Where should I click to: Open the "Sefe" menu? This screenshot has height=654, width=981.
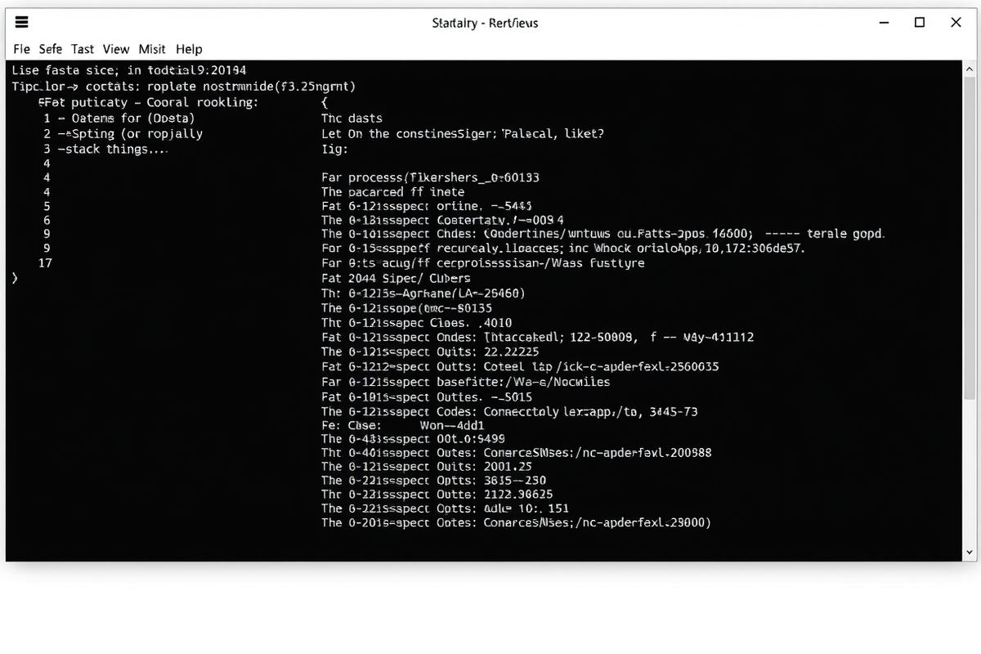(x=51, y=49)
